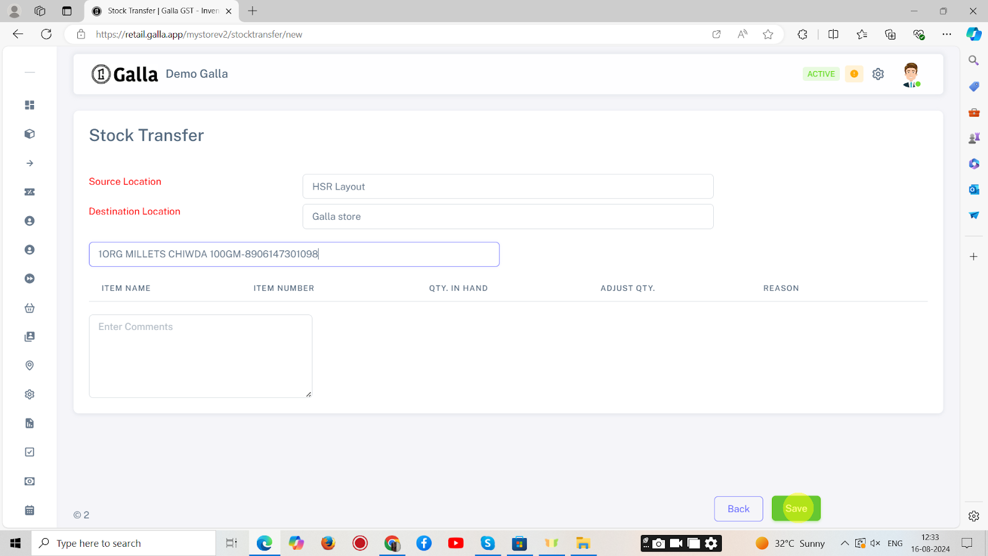Image resolution: width=988 pixels, height=556 pixels.
Task: Open Edge sidebar tools briefcase icon
Action: [x=974, y=112]
